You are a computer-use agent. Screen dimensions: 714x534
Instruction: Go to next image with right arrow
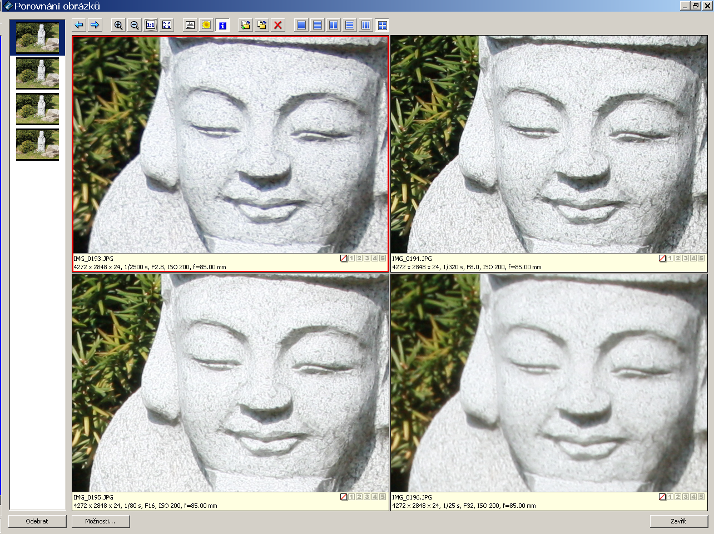pyautogui.click(x=95, y=25)
